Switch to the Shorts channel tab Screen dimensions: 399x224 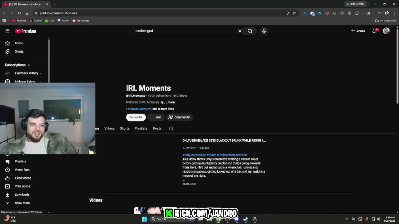point(124,128)
